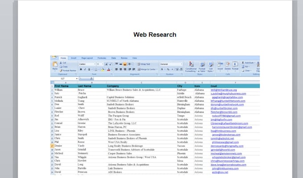303x178 pixels.
Task: Click the Top Align icon
Action: point(117,64)
